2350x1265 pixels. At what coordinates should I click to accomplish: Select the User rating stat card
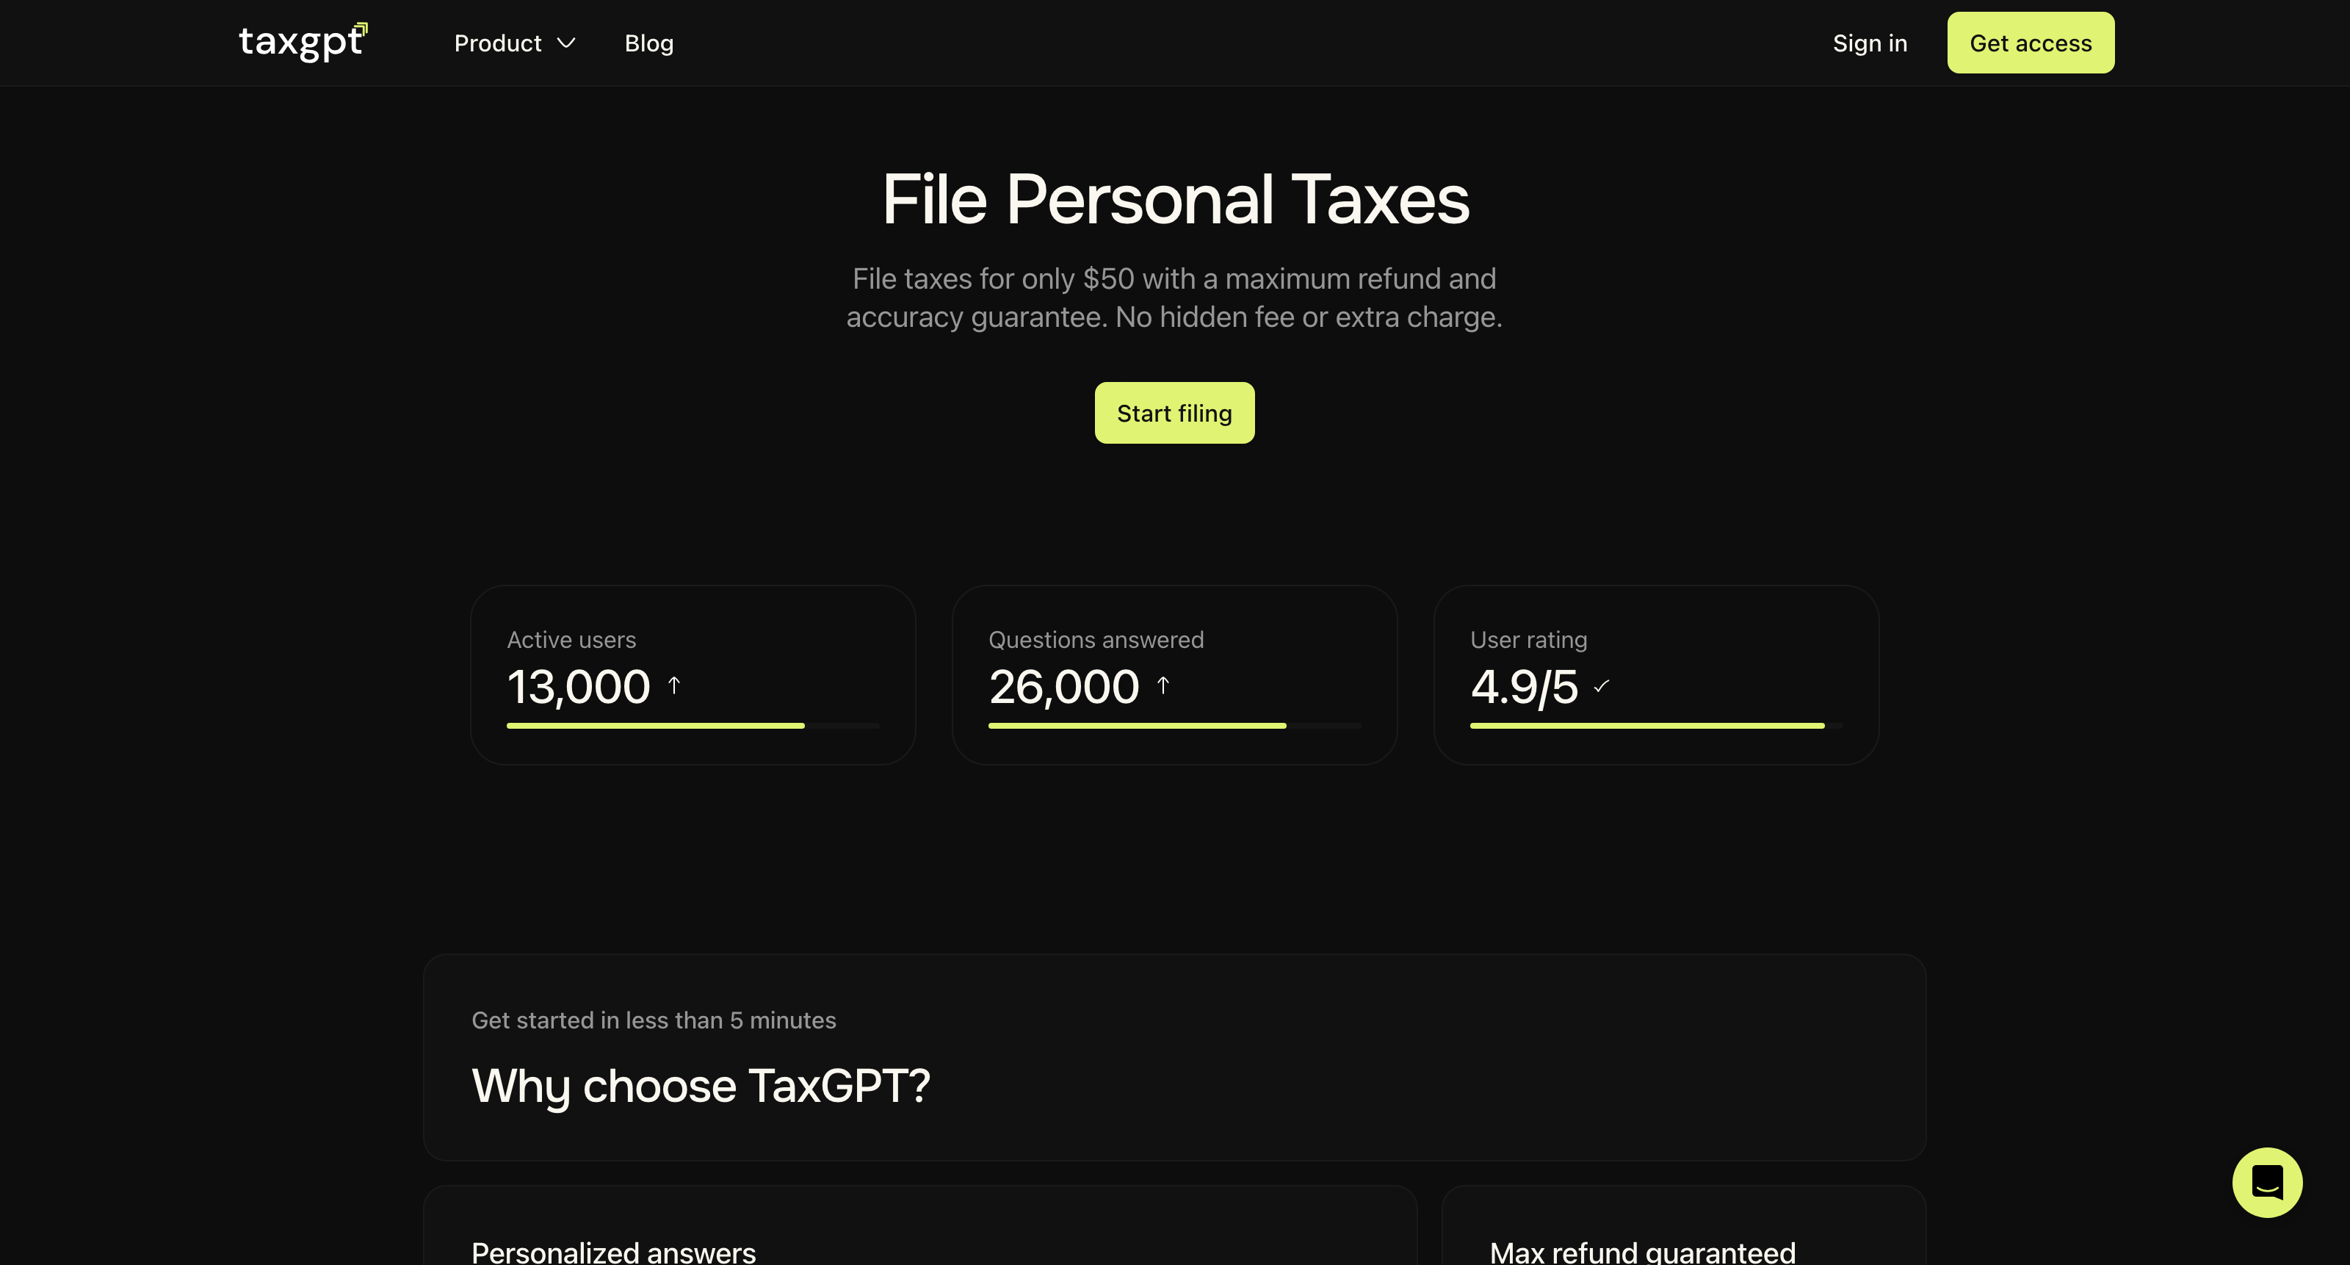coord(1656,674)
